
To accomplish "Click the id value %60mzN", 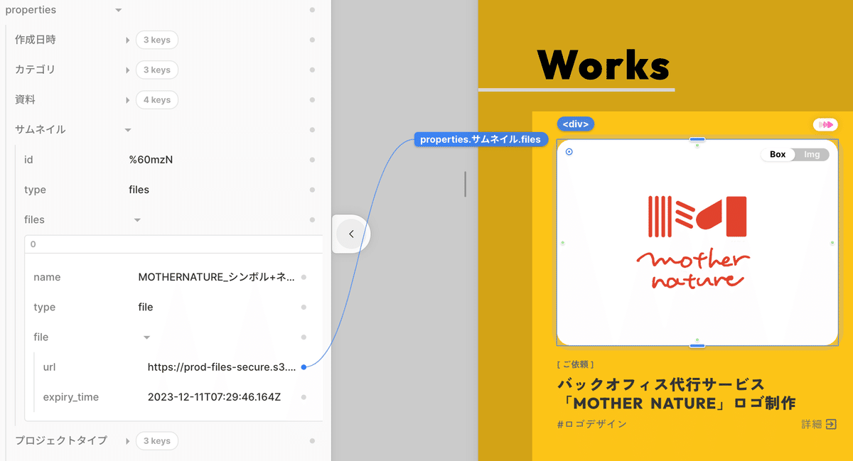I will coord(151,160).
